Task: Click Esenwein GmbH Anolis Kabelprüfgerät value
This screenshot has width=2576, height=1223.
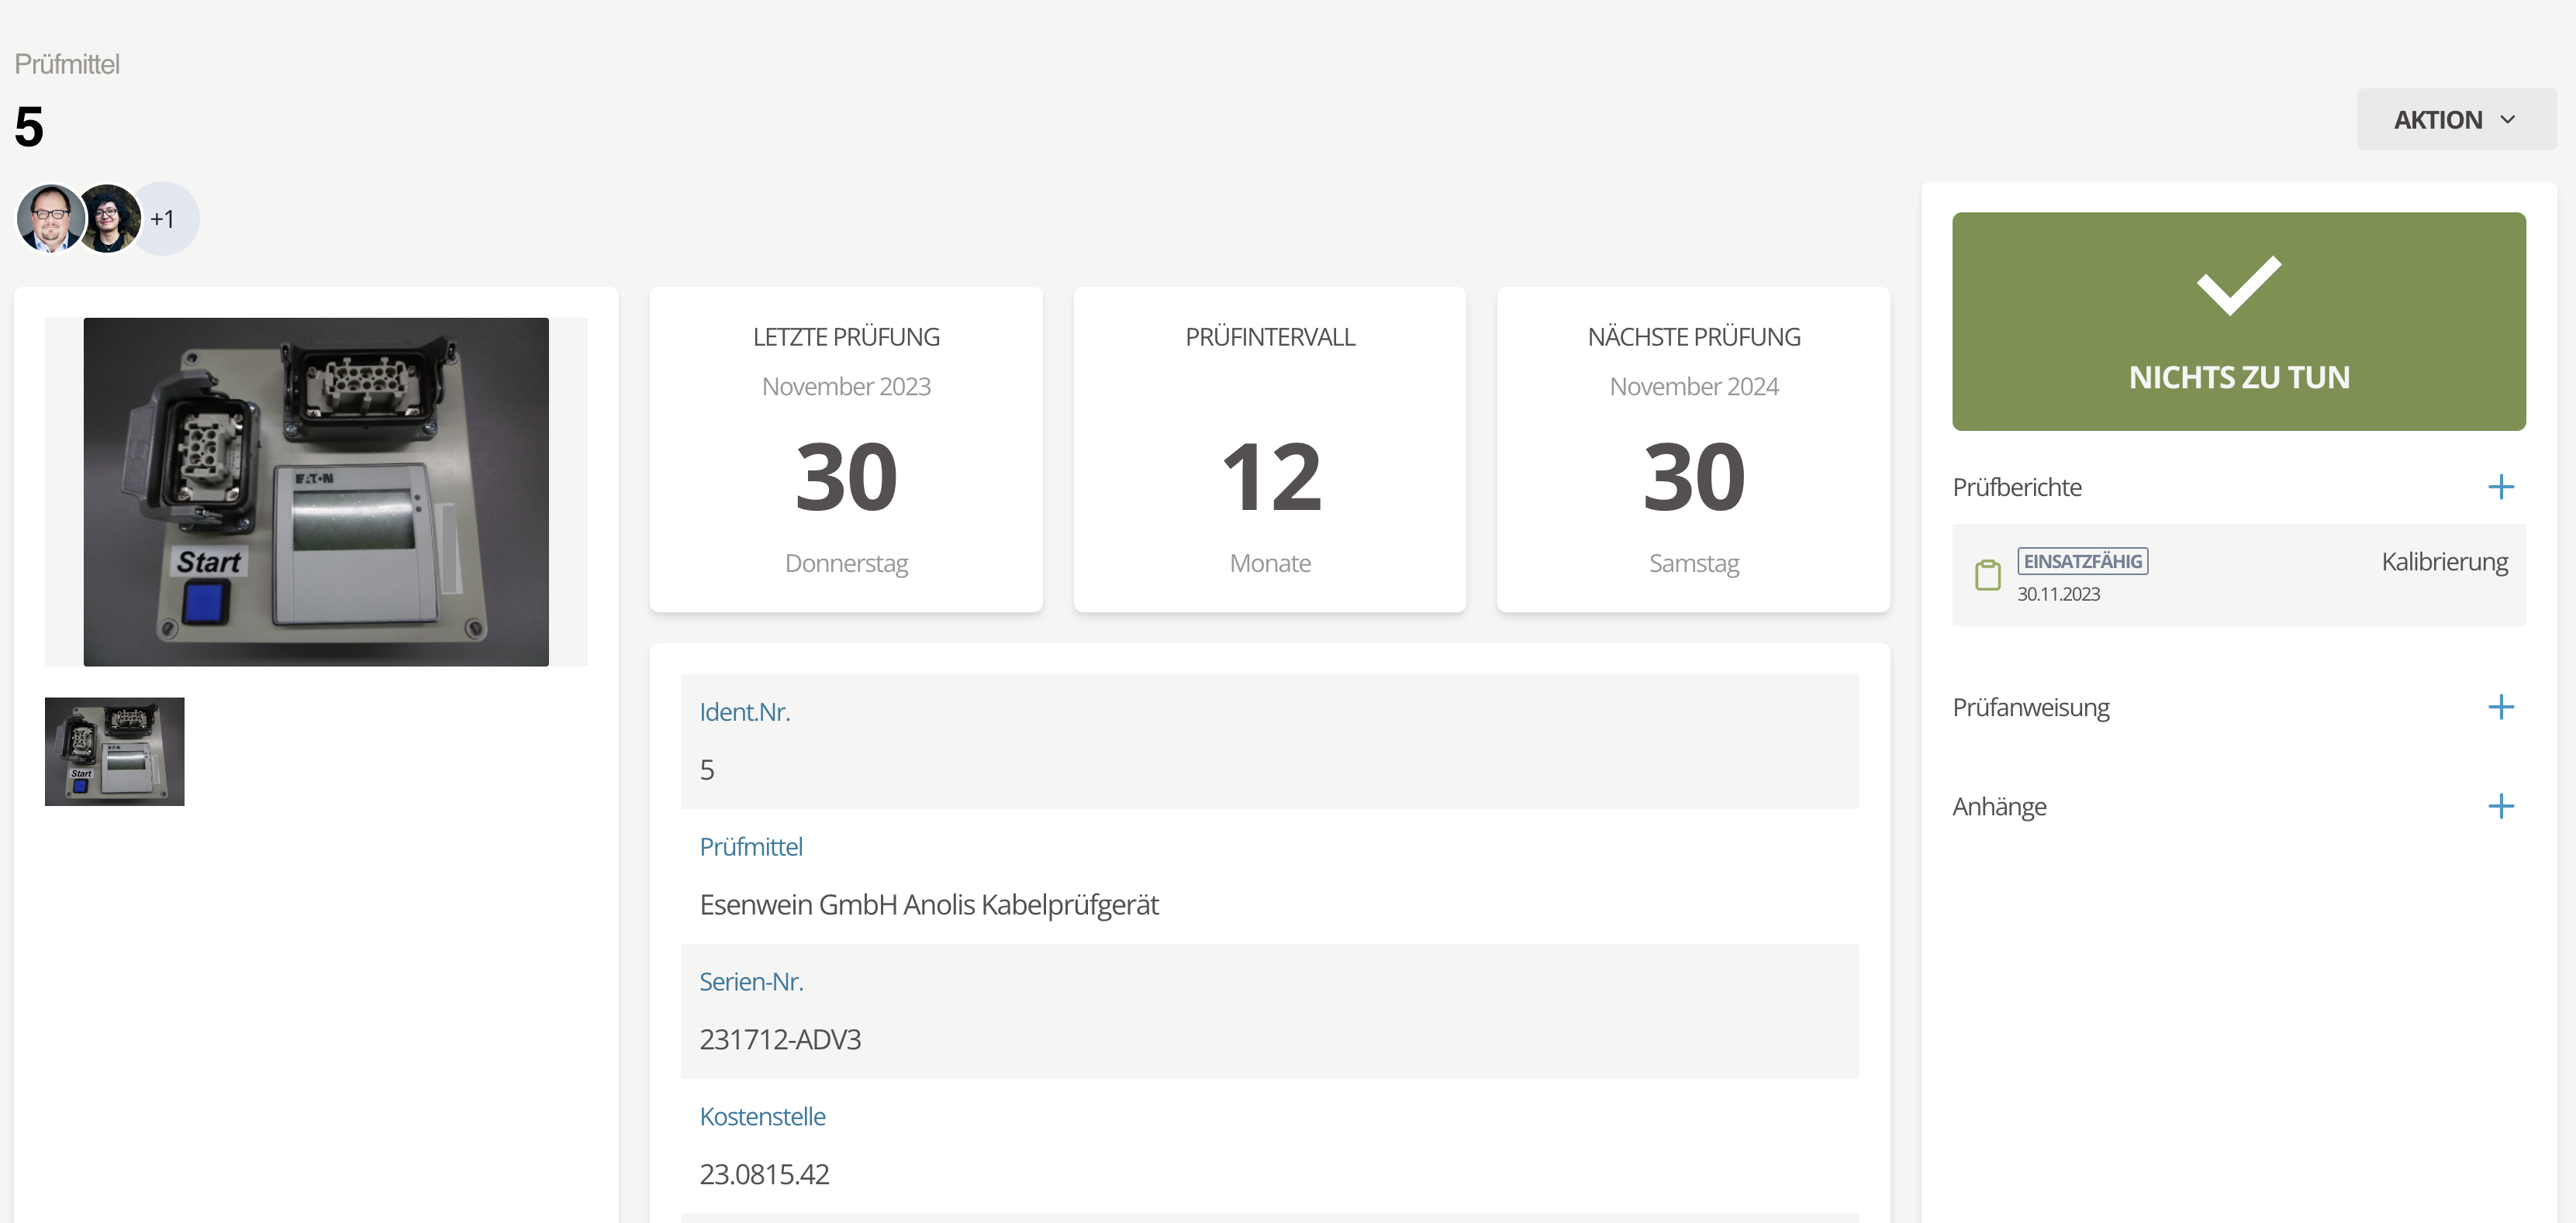Action: coord(929,905)
